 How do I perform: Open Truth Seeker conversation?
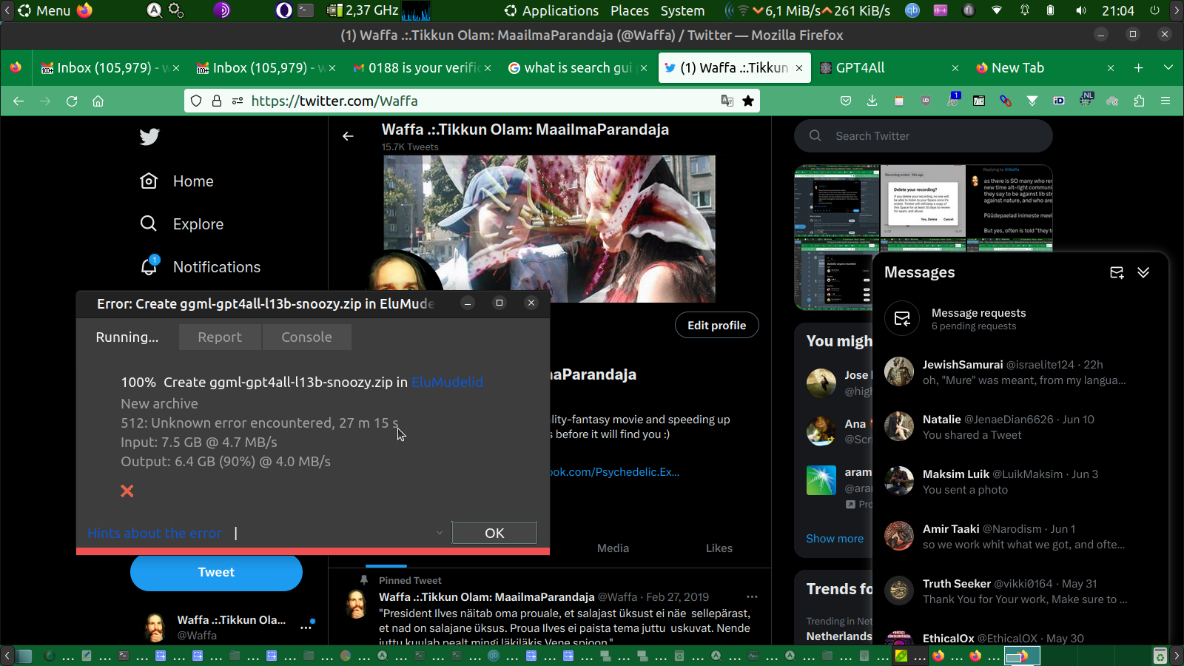tap(1021, 591)
